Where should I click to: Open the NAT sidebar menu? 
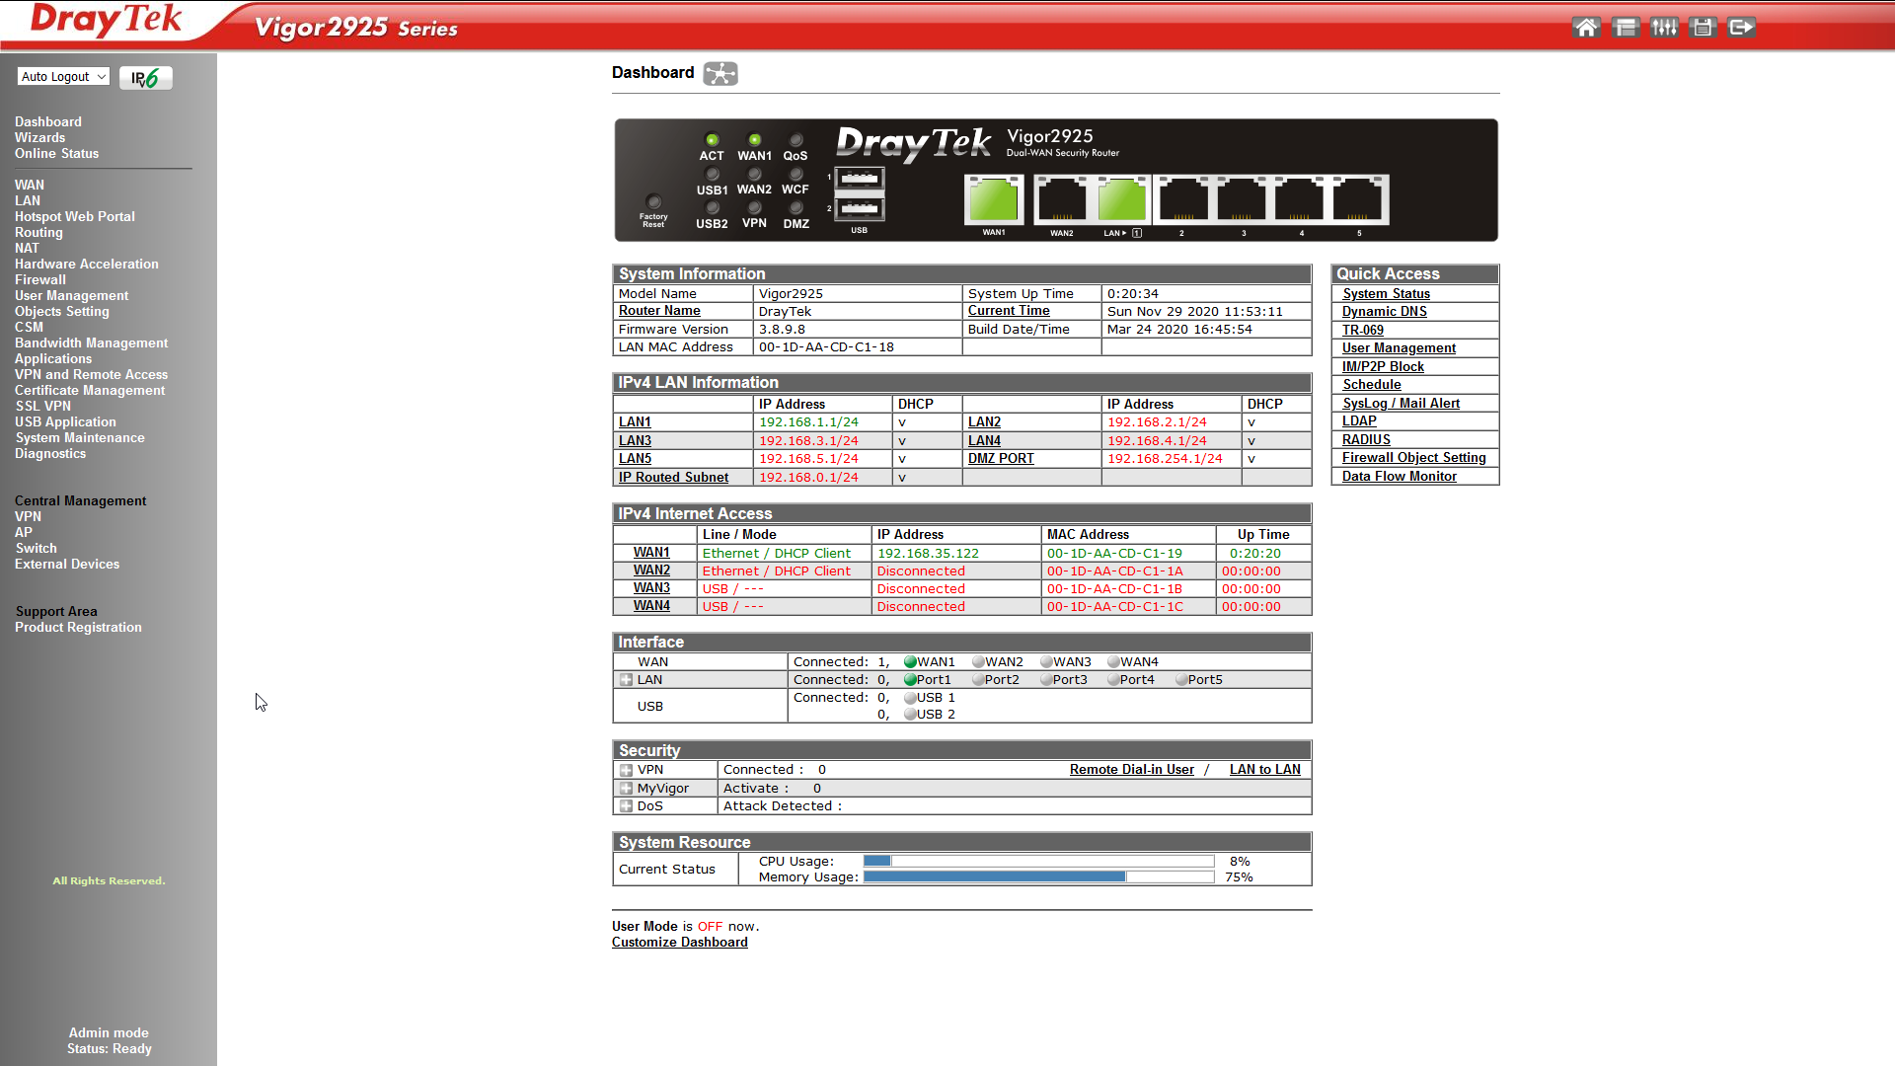point(27,249)
